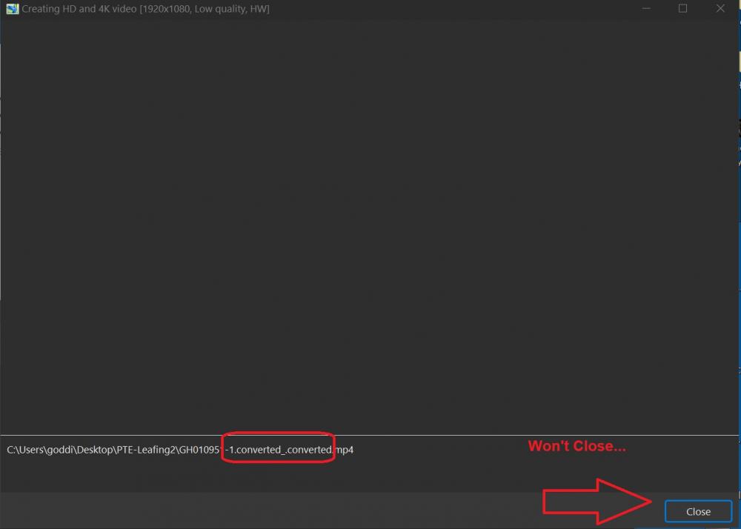Click the Close button in the dialog
This screenshot has width=741, height=529.
point(698,511)
